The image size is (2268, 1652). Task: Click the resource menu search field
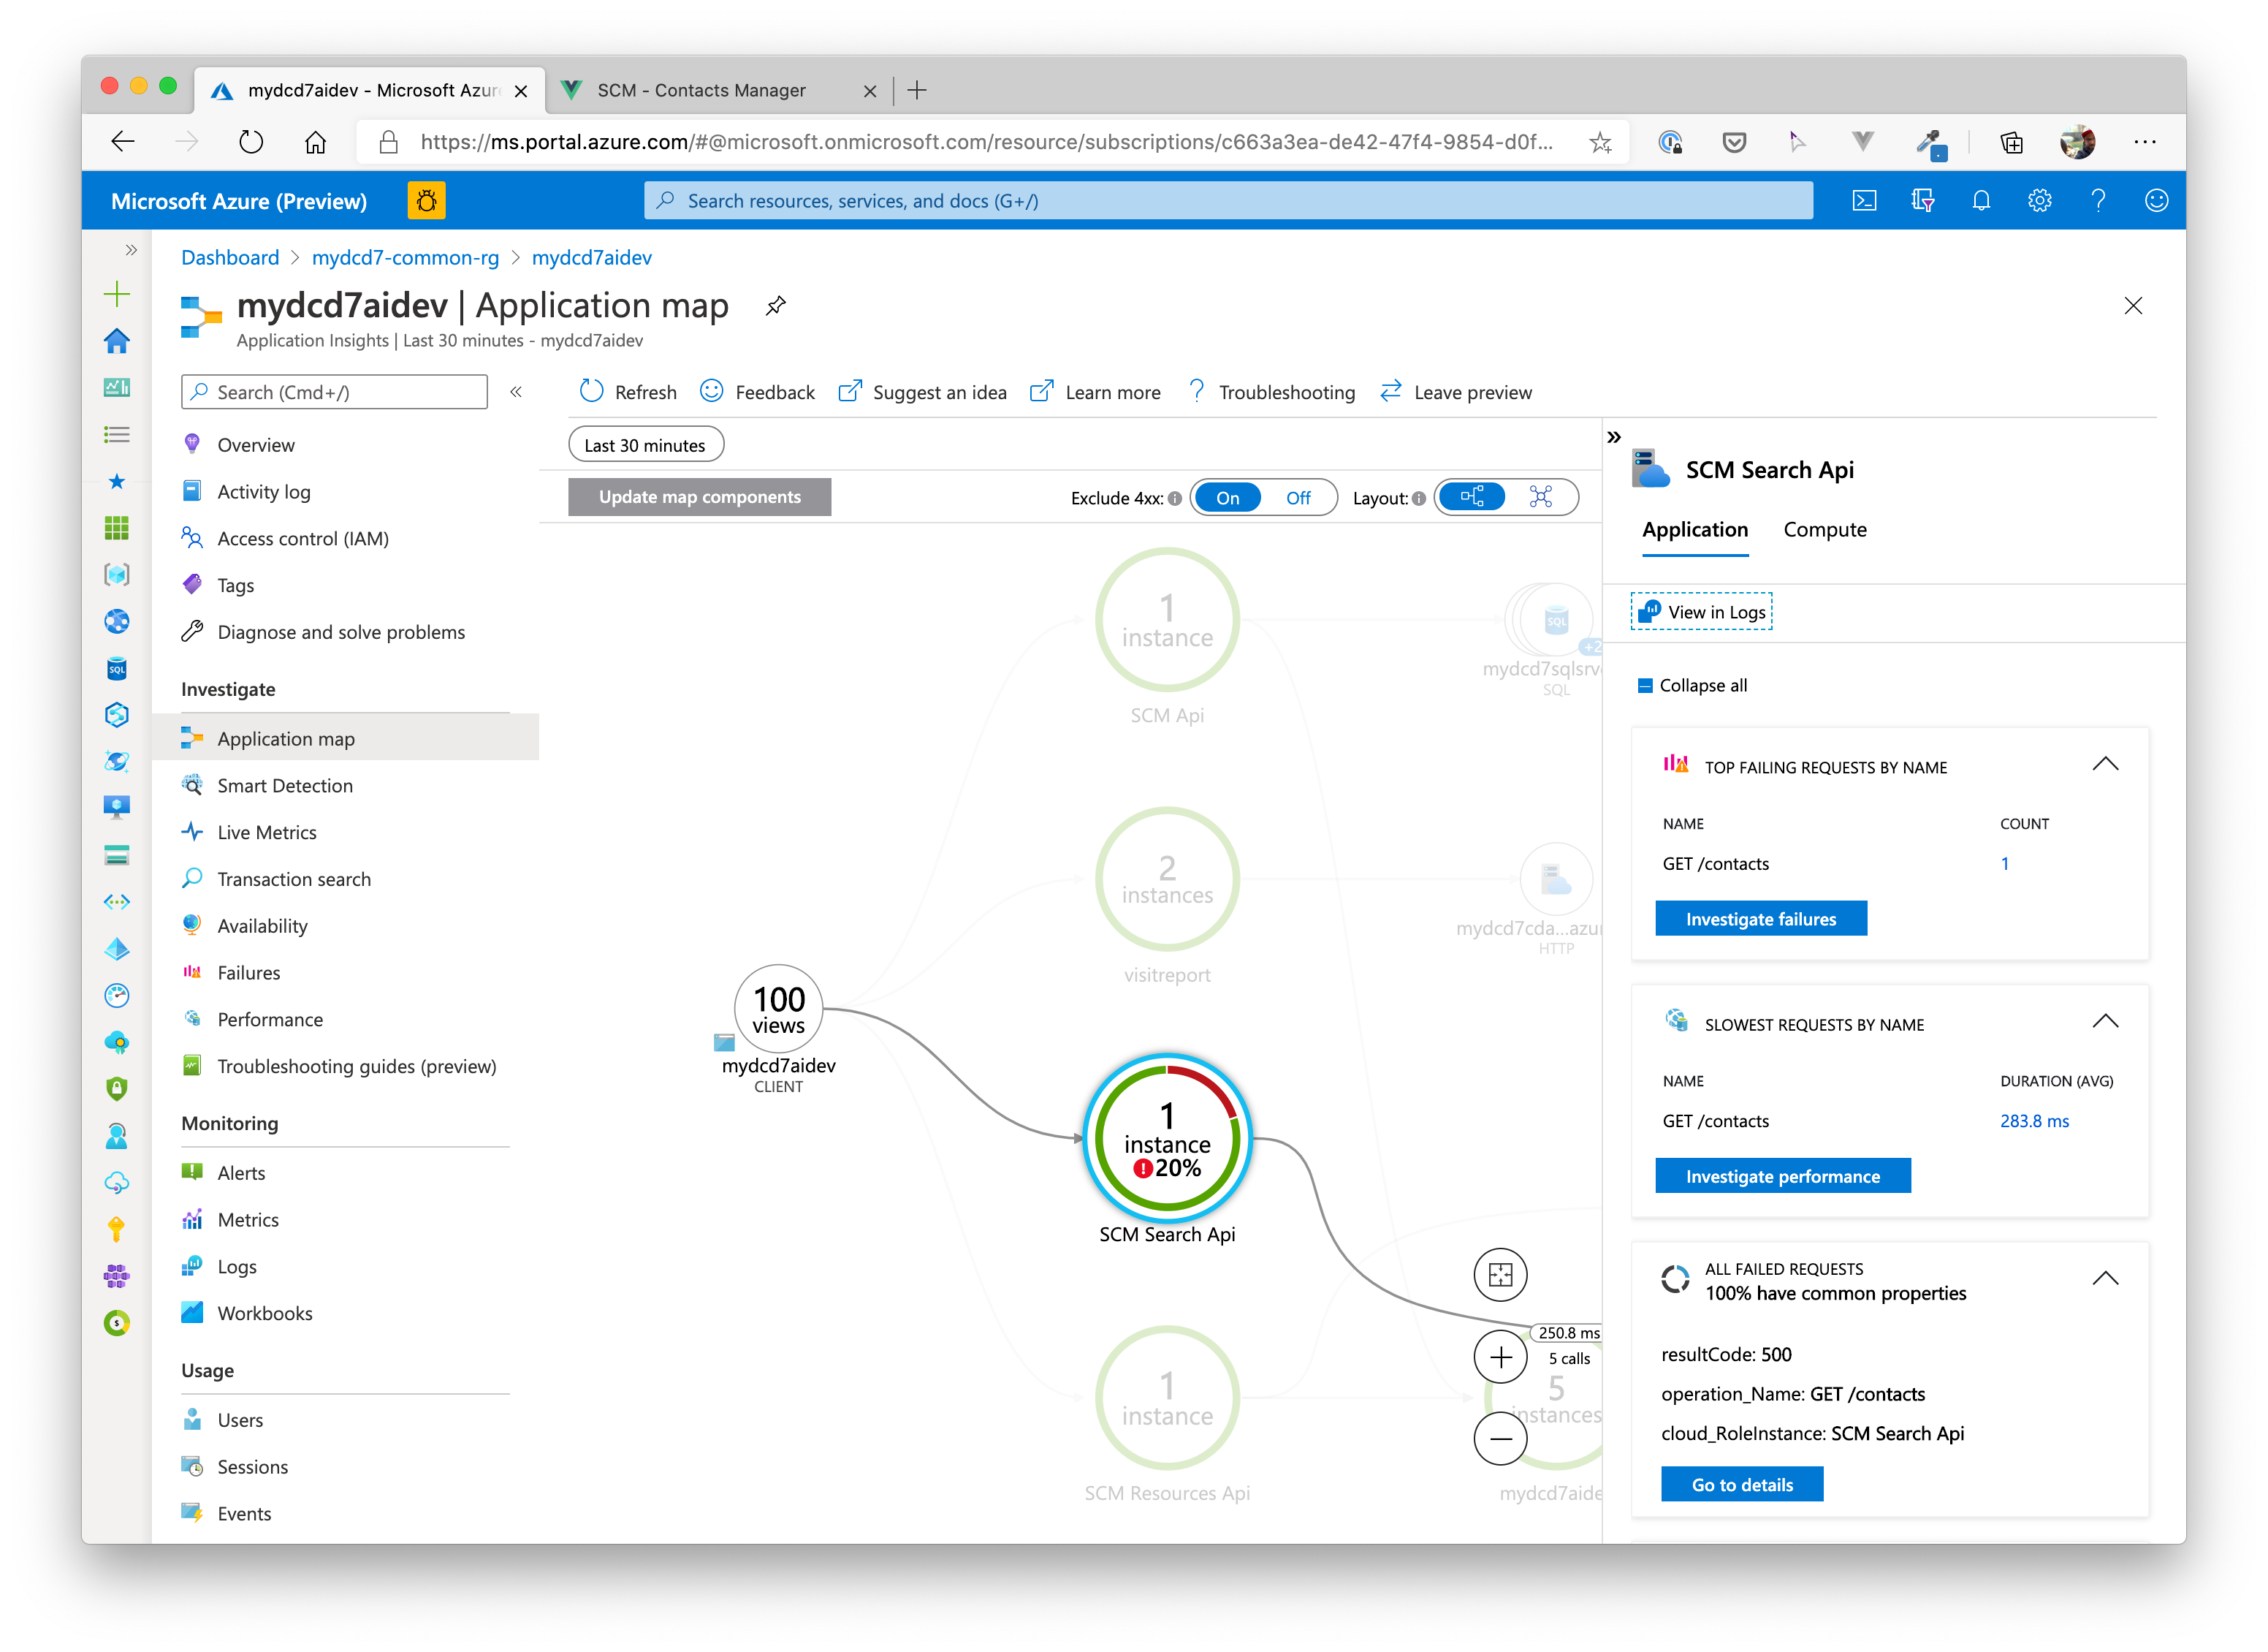click(335, 393)
